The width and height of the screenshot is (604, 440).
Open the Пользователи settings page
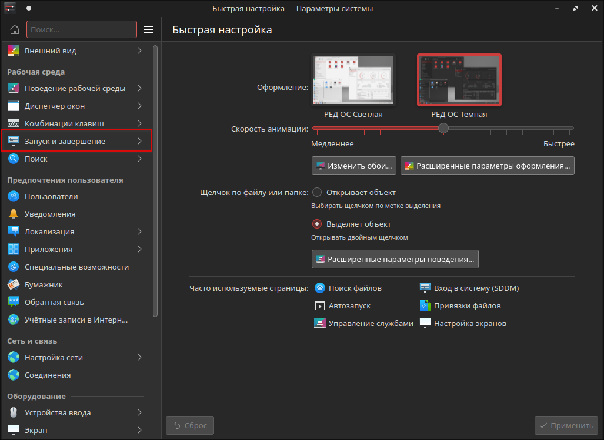(76, 197)
